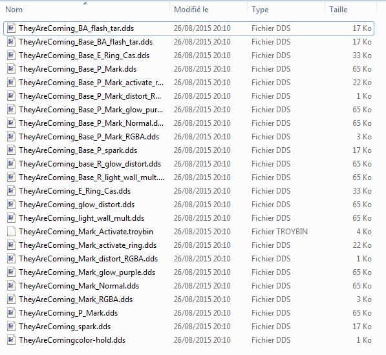Screen dimensions: 386x355
Task: Sort files by the Nom column header
Action: [x=14, y=10]
